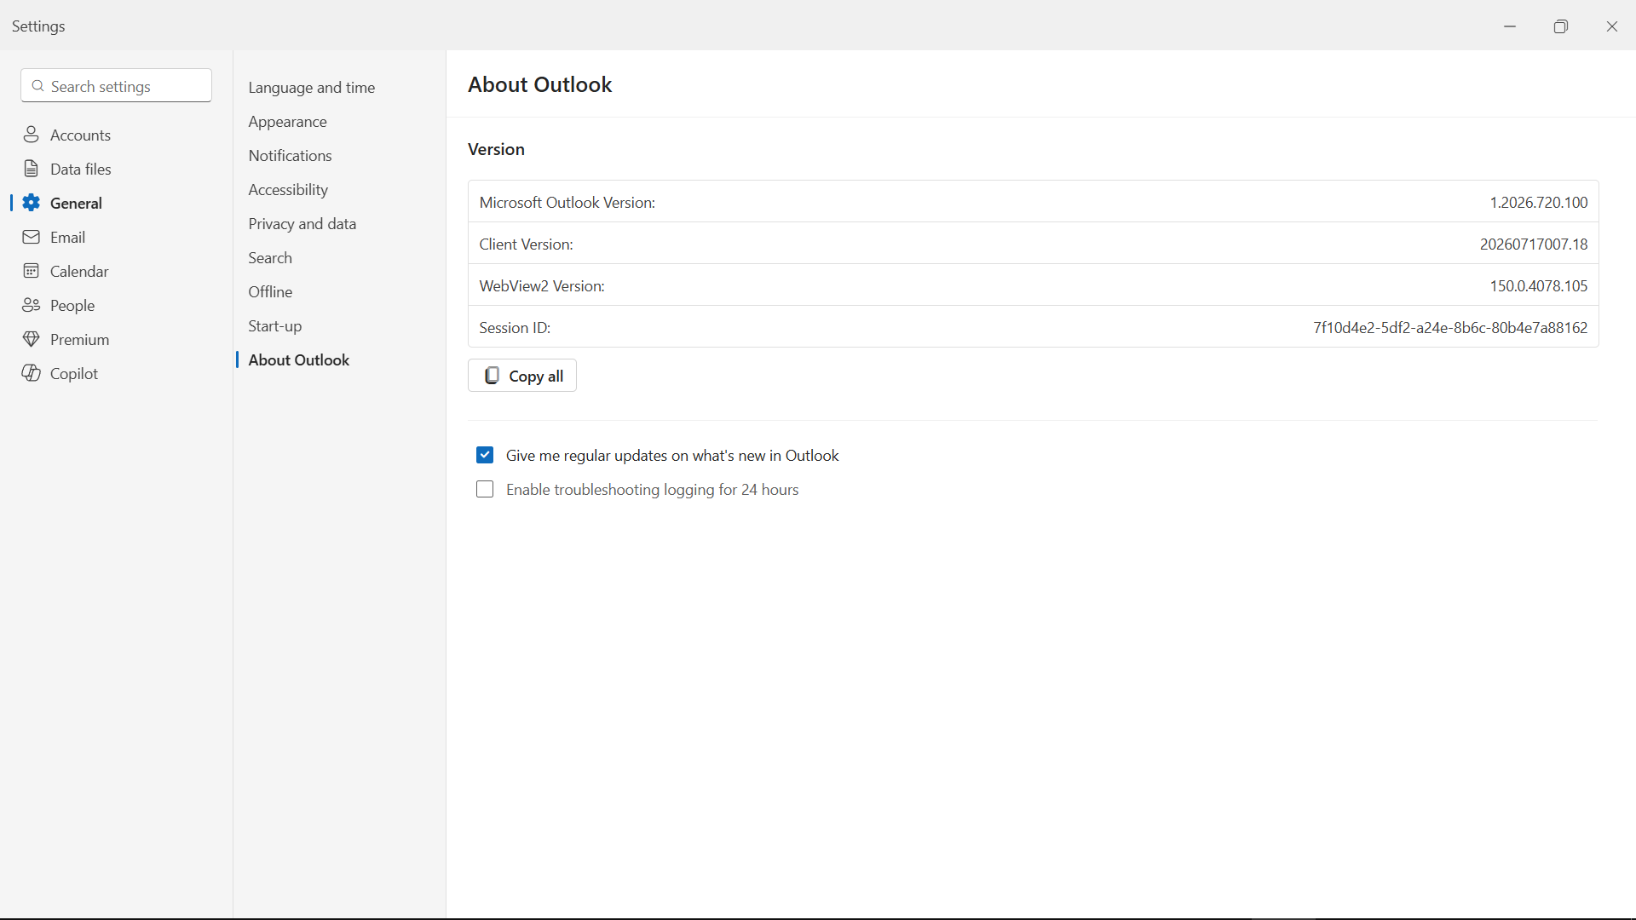This screenshot has height=920, width=1636.
Task: Select the Offline settings page
Action: pos(270,291)
